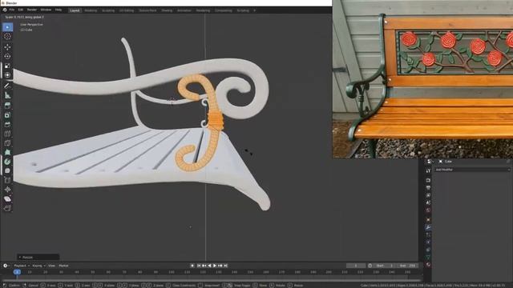The height and width of the screenshot is (288, 513).
Task: Play the animation forward
Action: coord(215,266)
